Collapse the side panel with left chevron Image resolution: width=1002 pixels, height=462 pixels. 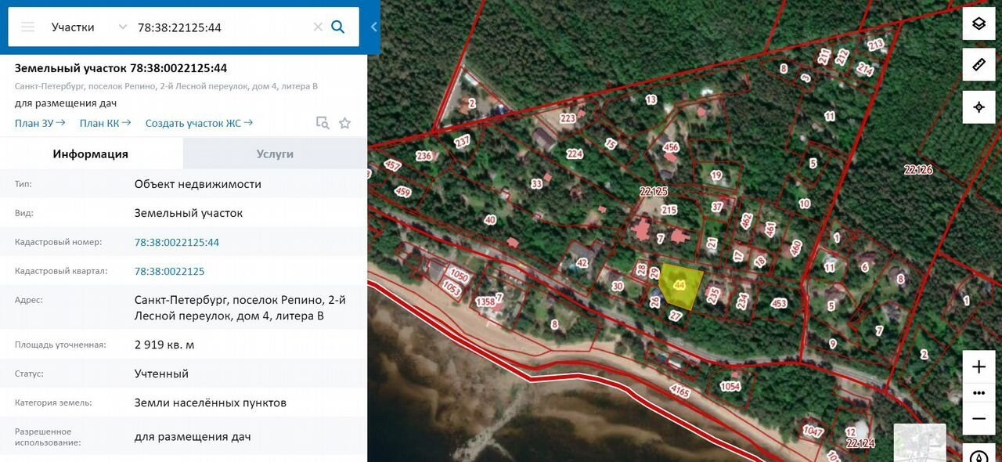[373, 27]
